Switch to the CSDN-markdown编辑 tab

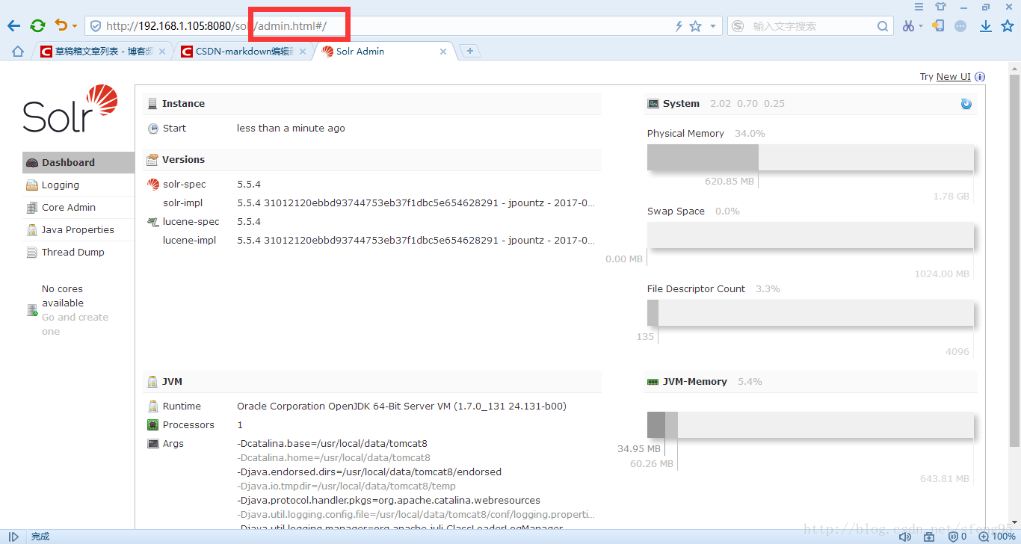(x=245, y=52)
